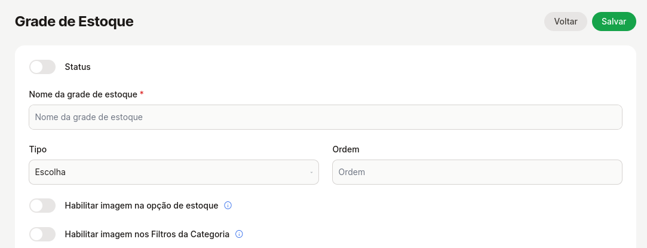Turn on Habilitar imagem nos Filtros switch
The image size is (647, 248).
[42, 234]
